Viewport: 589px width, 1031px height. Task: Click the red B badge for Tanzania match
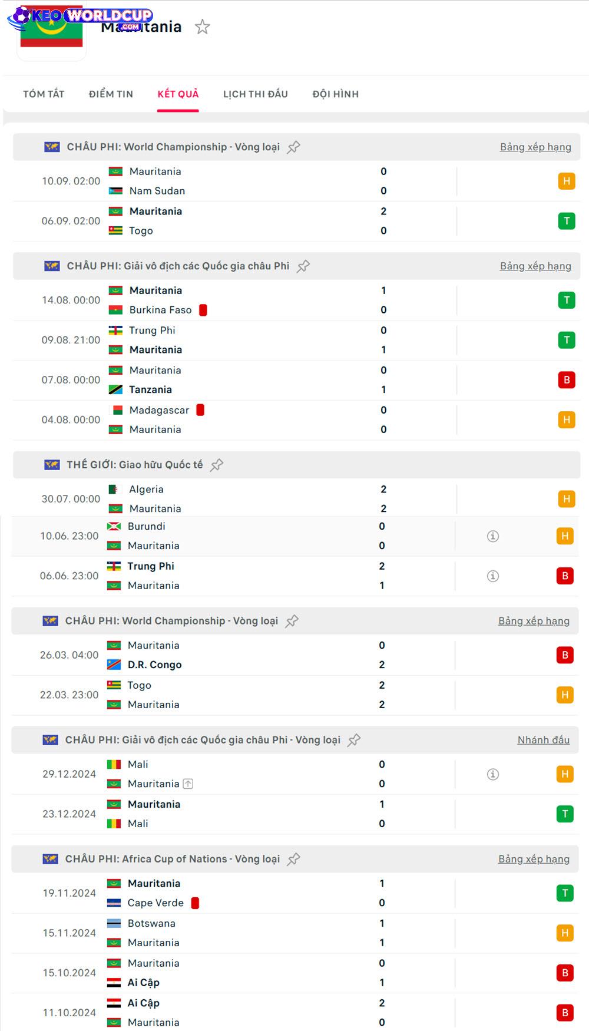(567, 380)
